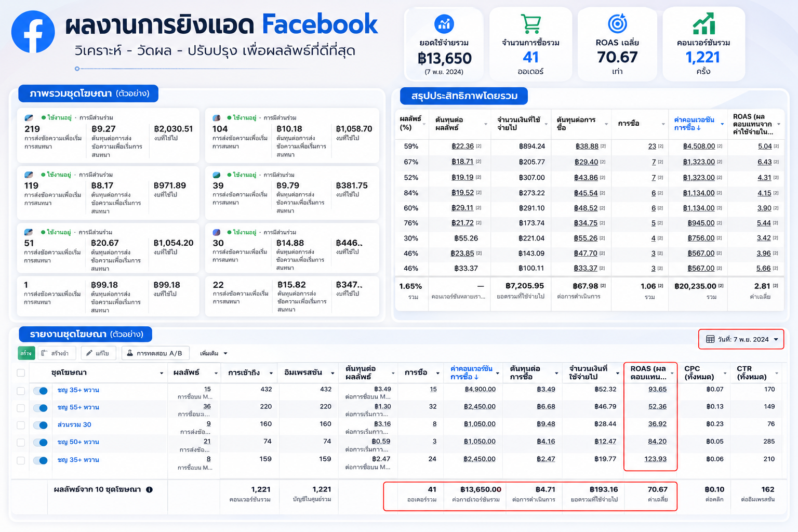798x532 pixels.
Task: Click the ฿1,054.20 budget spent value
Action: click(174, 243)
